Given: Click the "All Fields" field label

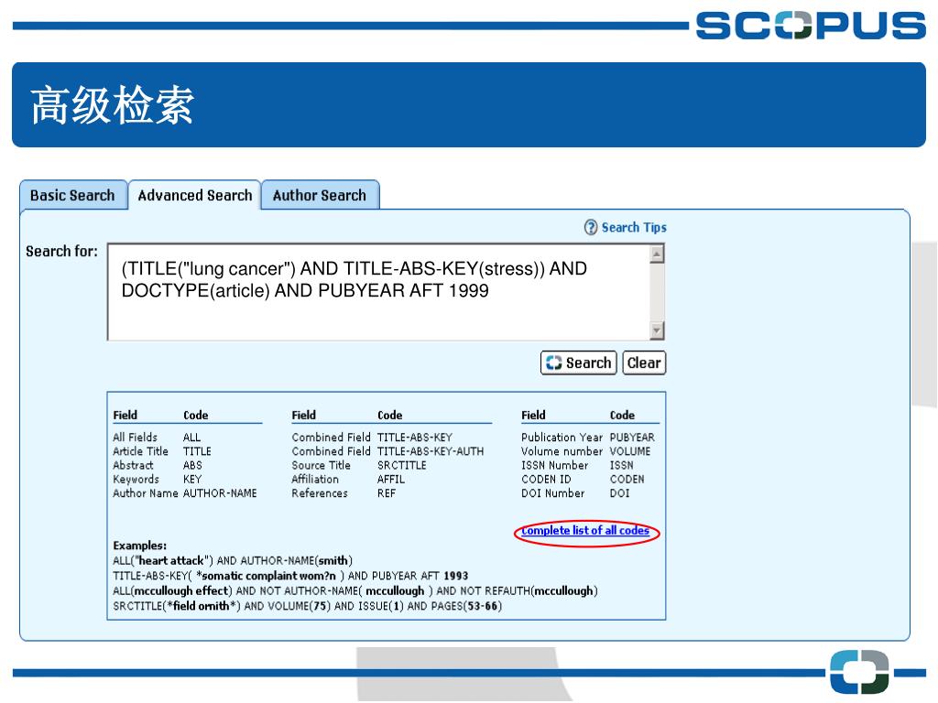Looking at the screenshot, I should (135, 438).
